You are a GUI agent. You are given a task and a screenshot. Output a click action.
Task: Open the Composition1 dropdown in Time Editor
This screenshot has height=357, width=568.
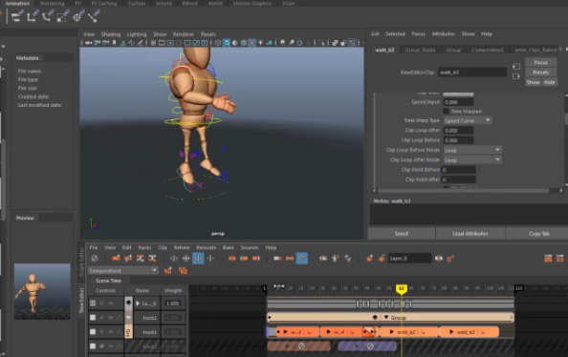point(122,270)
